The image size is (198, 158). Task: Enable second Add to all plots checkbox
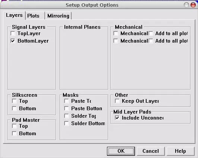[x=151, y=41]
